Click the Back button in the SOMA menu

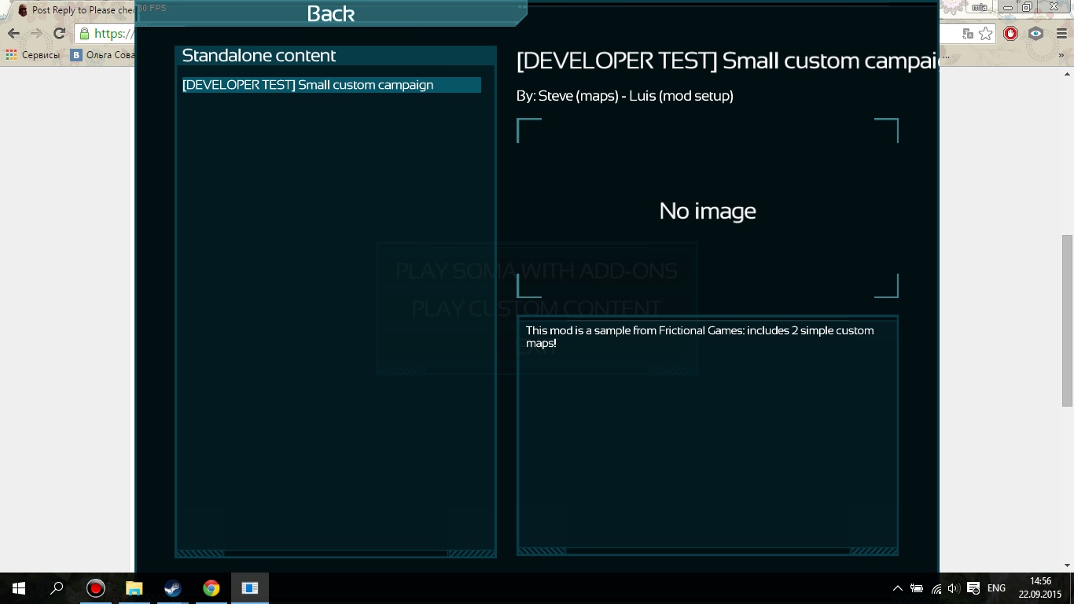click(x=330, y=13)
